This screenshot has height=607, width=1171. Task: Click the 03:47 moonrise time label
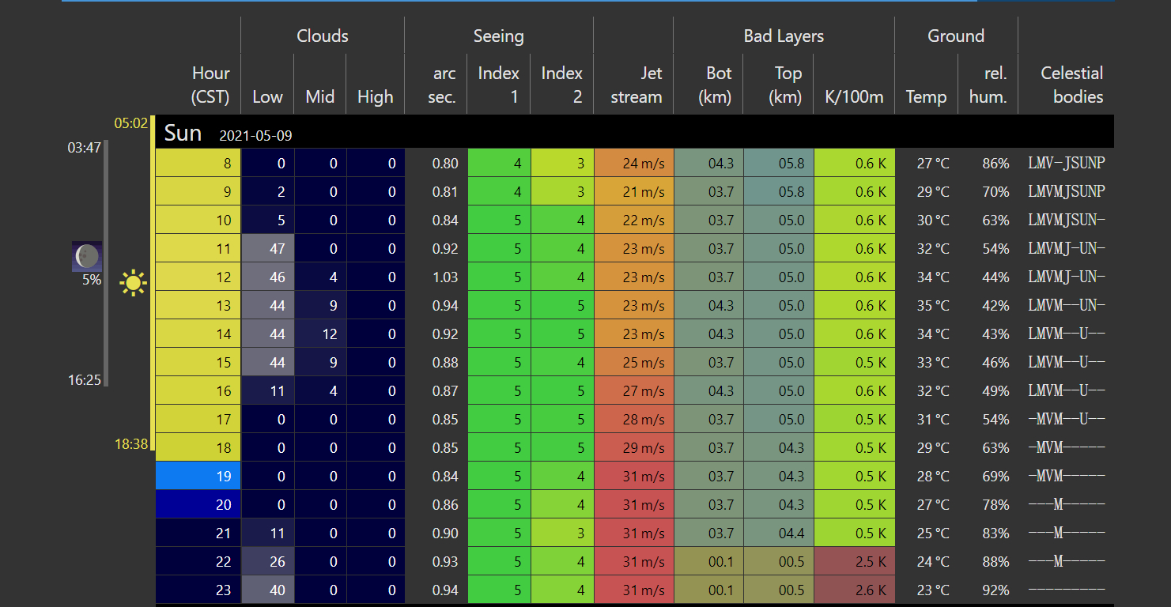[x=84, y=147]
